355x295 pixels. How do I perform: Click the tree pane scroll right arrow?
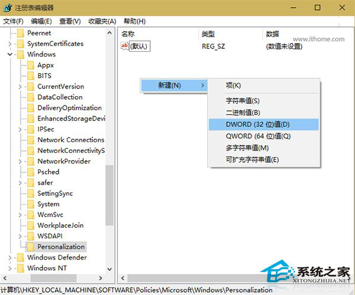point(101,278)
